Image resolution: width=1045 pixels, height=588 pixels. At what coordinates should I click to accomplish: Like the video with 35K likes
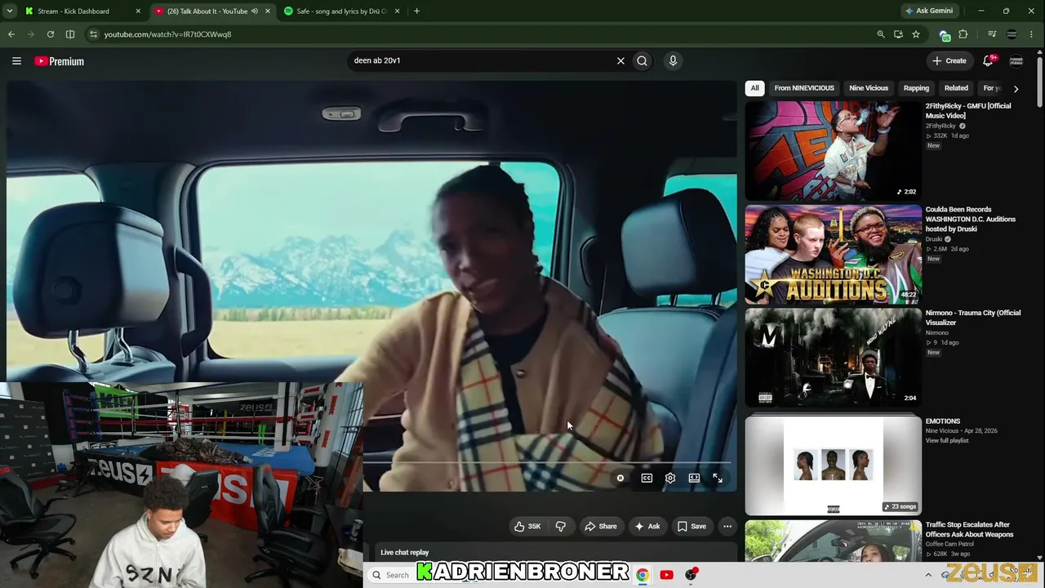point(527,527)
